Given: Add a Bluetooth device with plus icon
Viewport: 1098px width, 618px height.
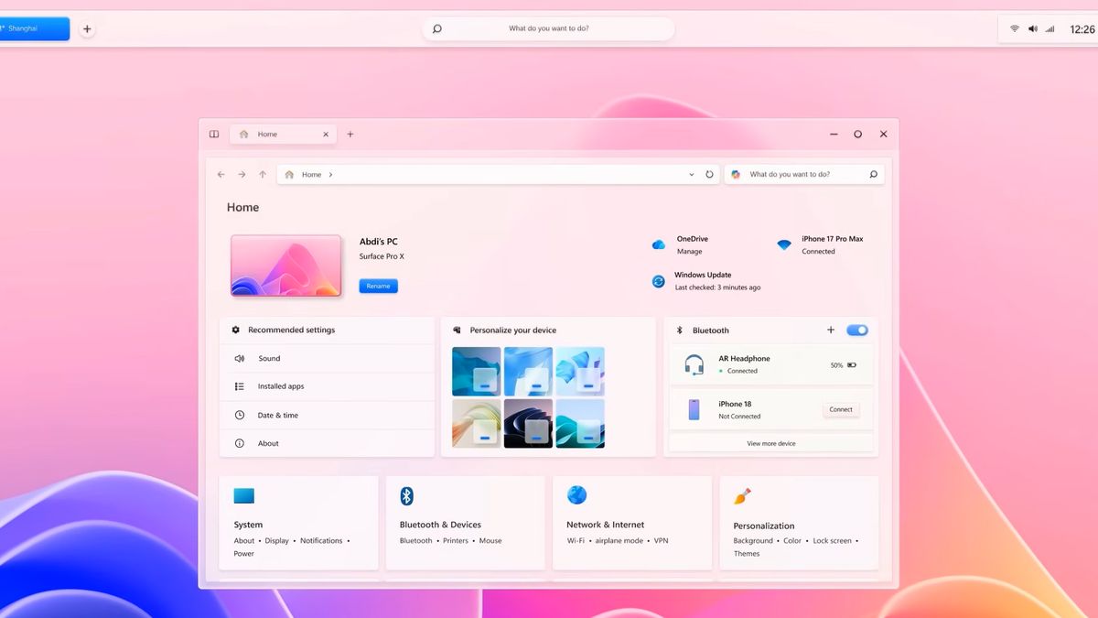Looking at the screenshot, I should 831,330.
